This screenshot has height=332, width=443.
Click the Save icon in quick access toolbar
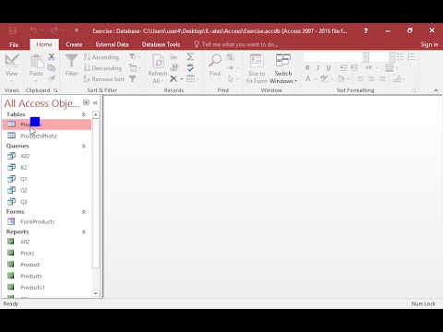(x=13, y=30)
